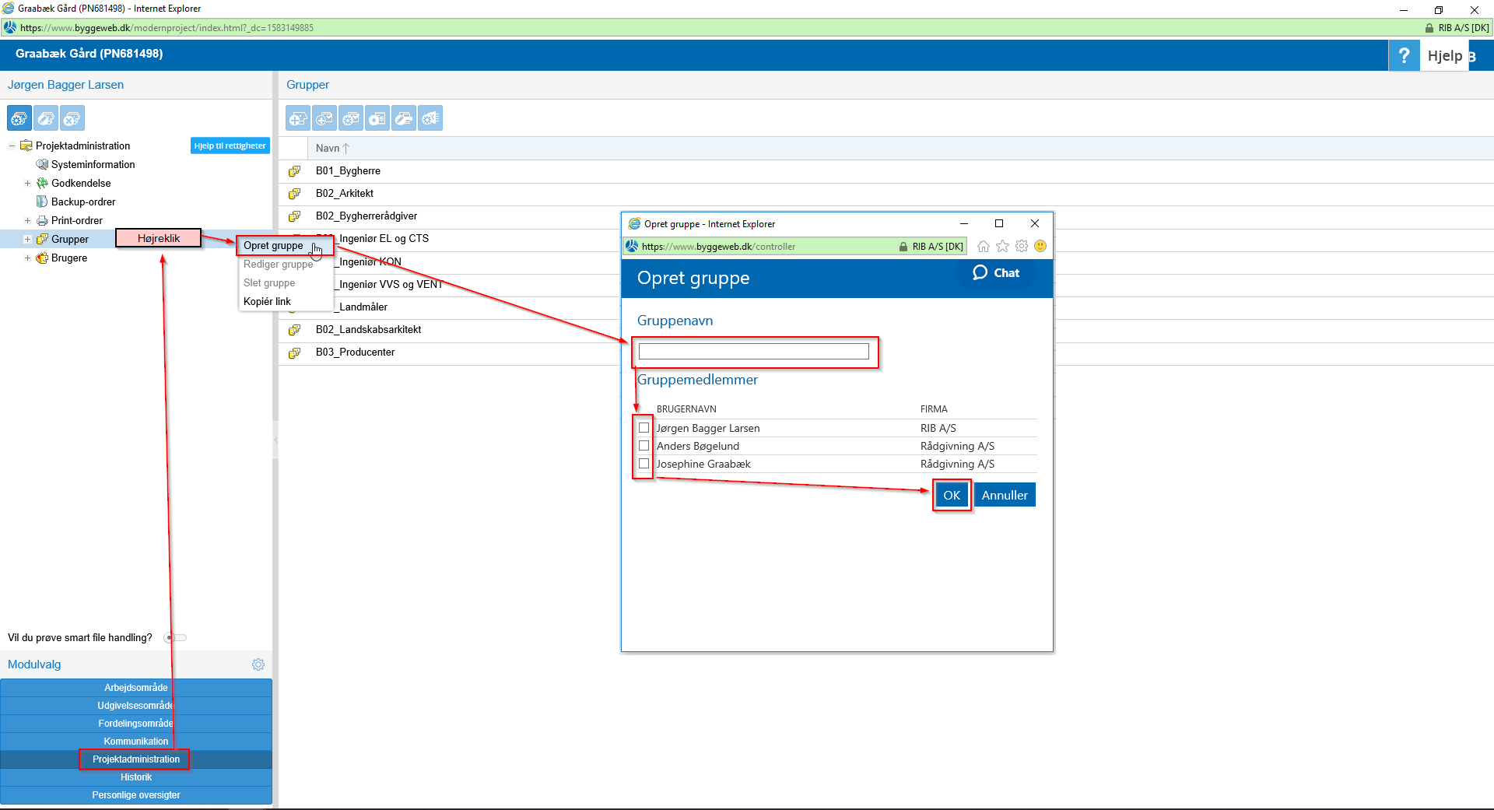The height and width of the screenshot is (810, 1494).
Task: Select Opret gruppe from context menu
Action: click(273, 246)
